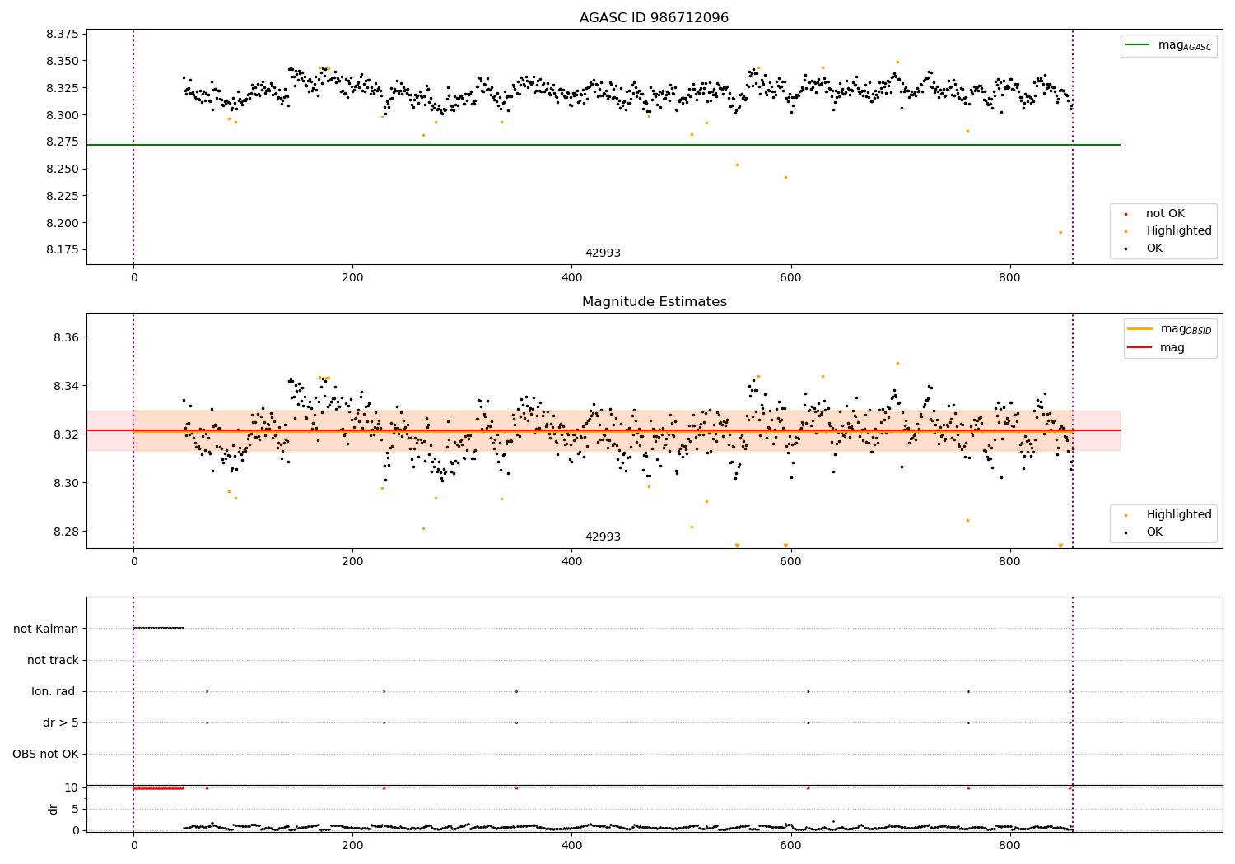Click the red 'mag' legend entry
Viewport: 1235px width, 864px height.
pos(1156,347)
